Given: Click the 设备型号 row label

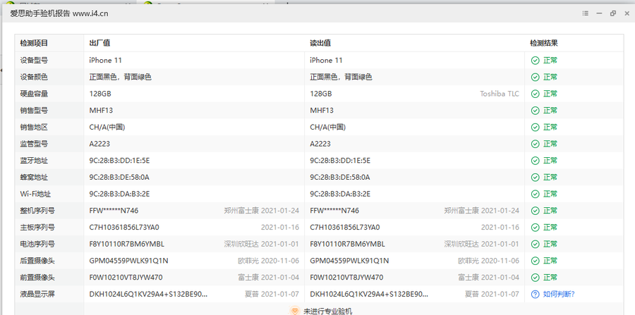Looking at the screenshot, I should pos(34,60).
